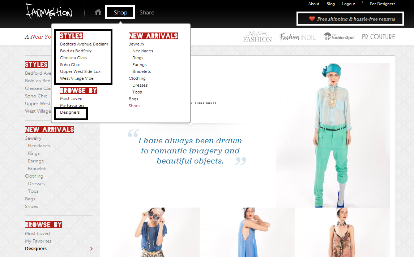The width and height of the screenshot is (414, 257).
Task: Select Jewelry in dropdown New Arrivals
Action: 137,44
